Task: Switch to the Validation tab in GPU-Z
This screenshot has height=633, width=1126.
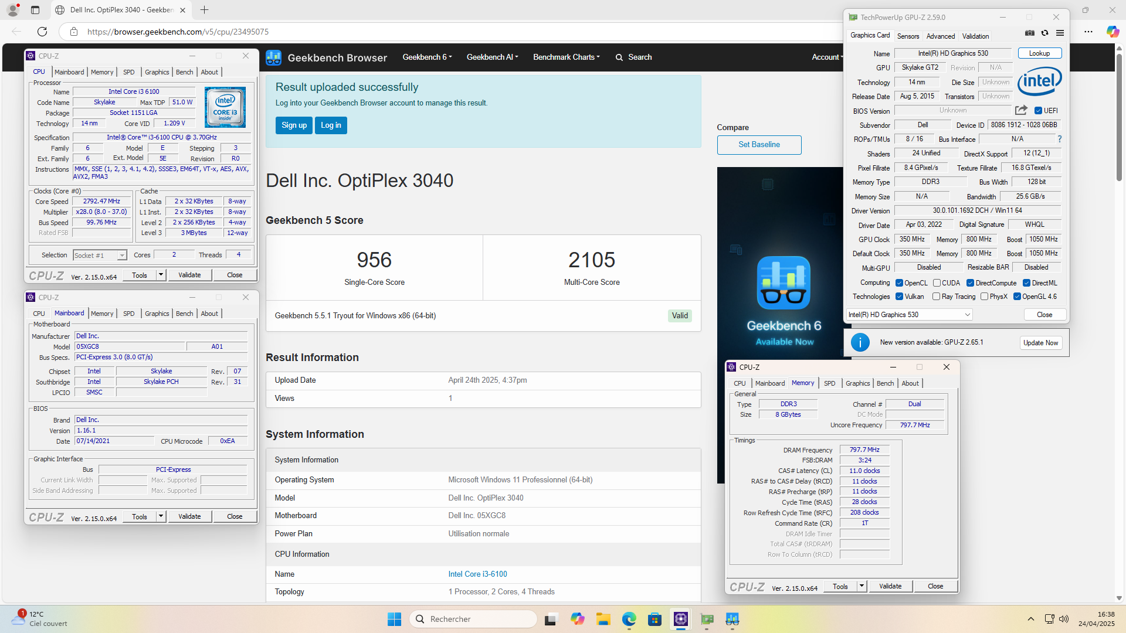Action: (x=975, y=36)
